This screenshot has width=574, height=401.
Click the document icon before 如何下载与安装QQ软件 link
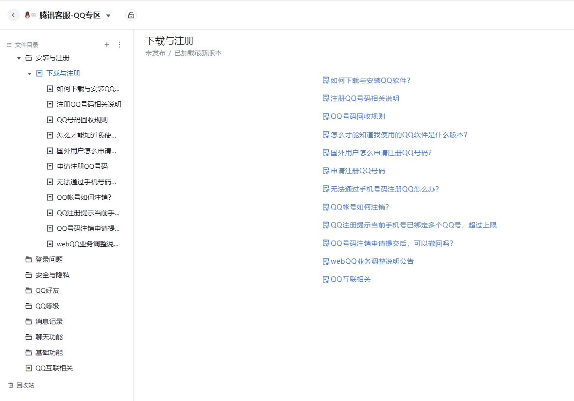pos(325,80)
